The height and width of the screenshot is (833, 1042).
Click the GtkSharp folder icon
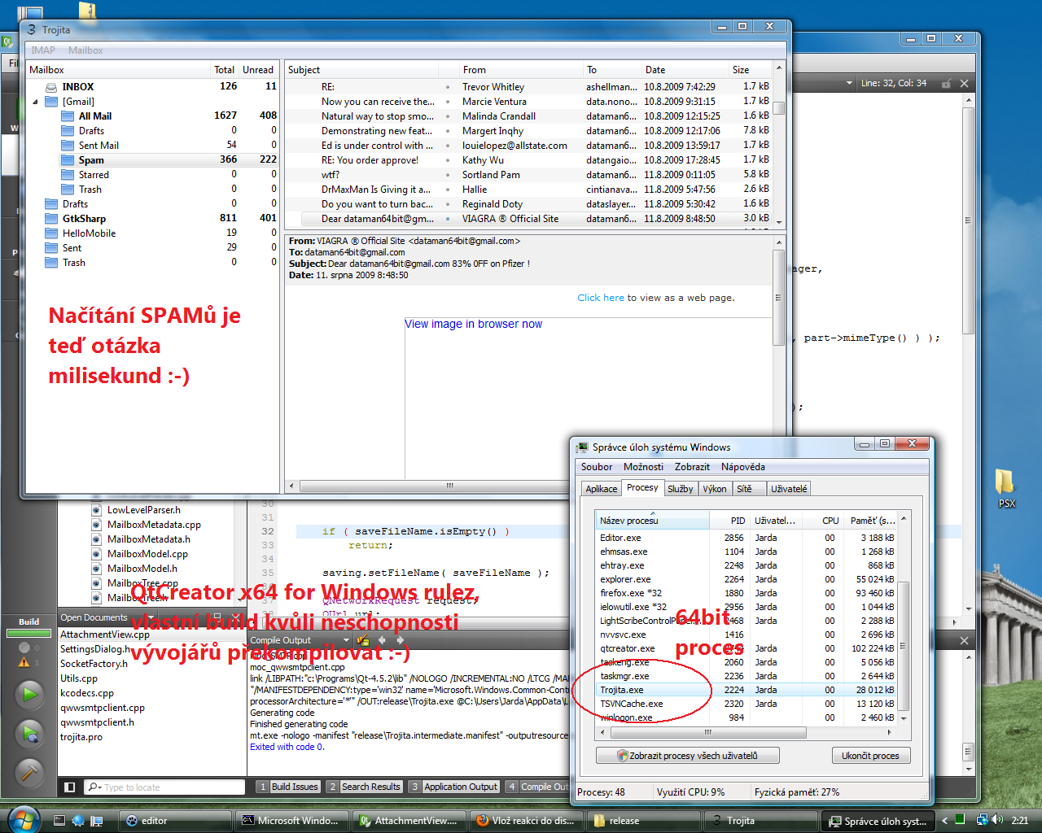pyautogui.click(x=51, y=219)
